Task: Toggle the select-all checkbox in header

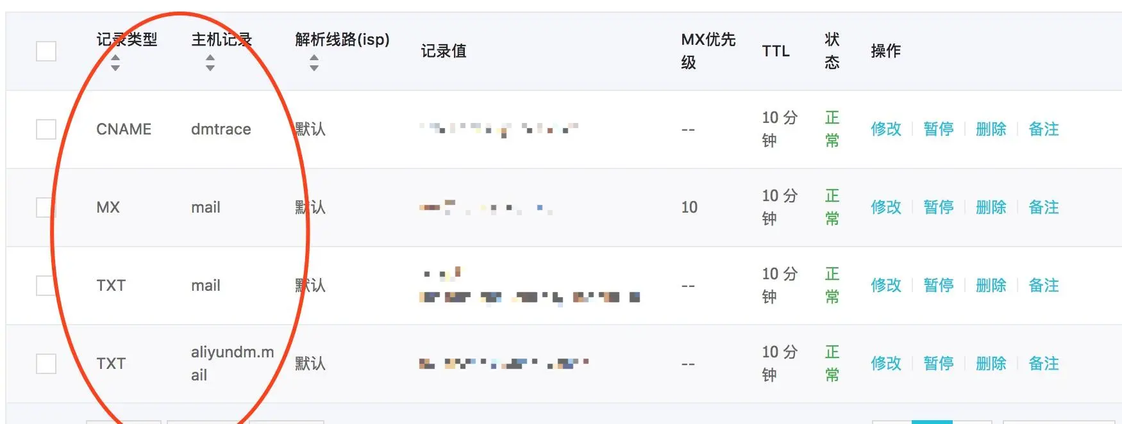Action: (46, 51)
